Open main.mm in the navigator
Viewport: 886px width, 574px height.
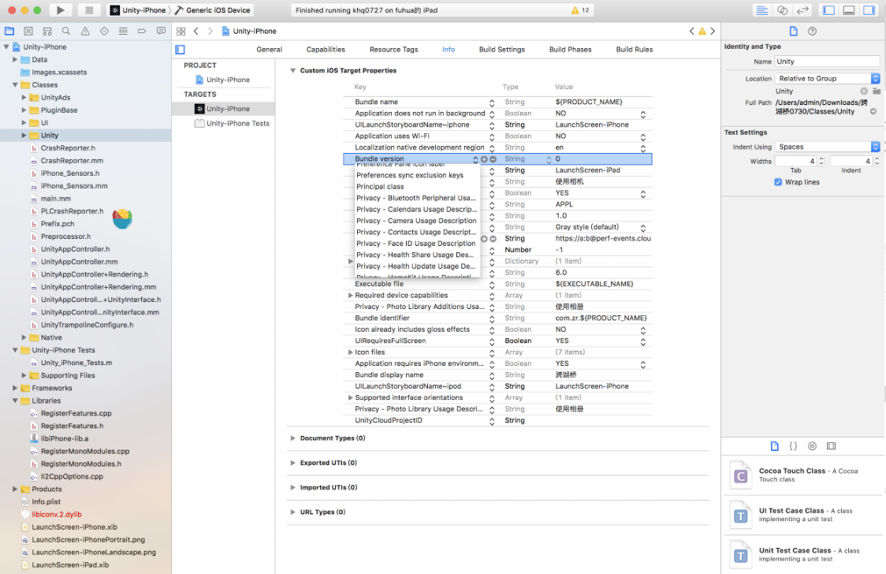pos(55,199)
